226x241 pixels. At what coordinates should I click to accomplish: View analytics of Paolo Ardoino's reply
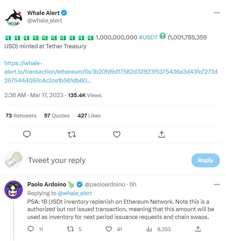(149, 229)
